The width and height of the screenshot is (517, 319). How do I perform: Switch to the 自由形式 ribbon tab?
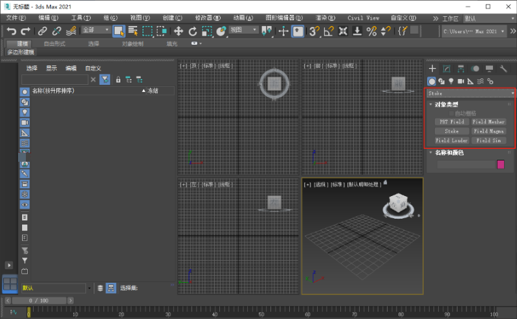(54, 43)
